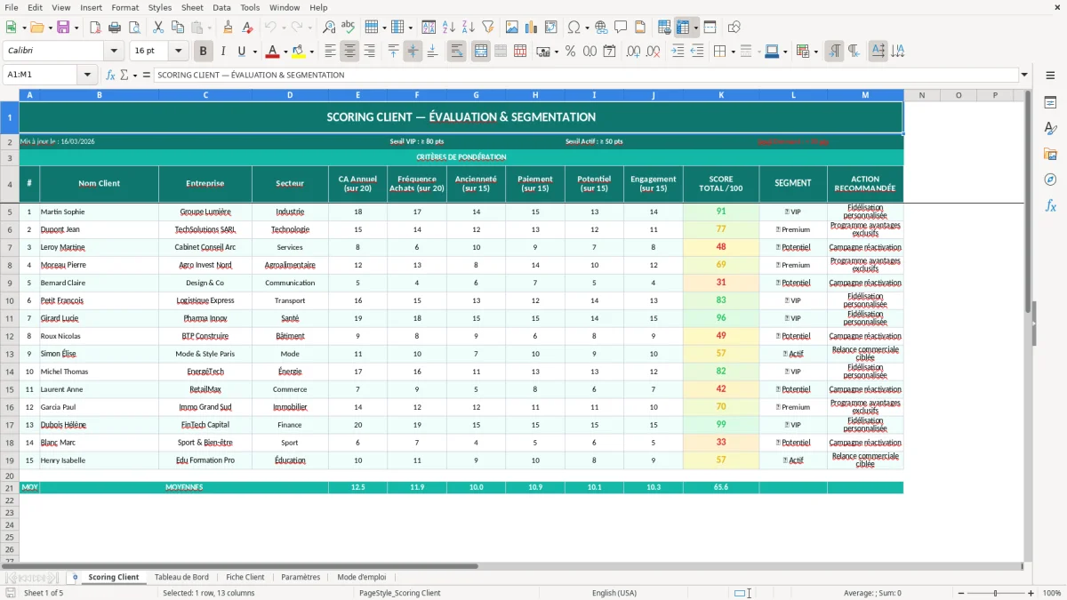Click Format as Percent icon
This screenshot has width=1067, height=600.
tap(570, 52)
